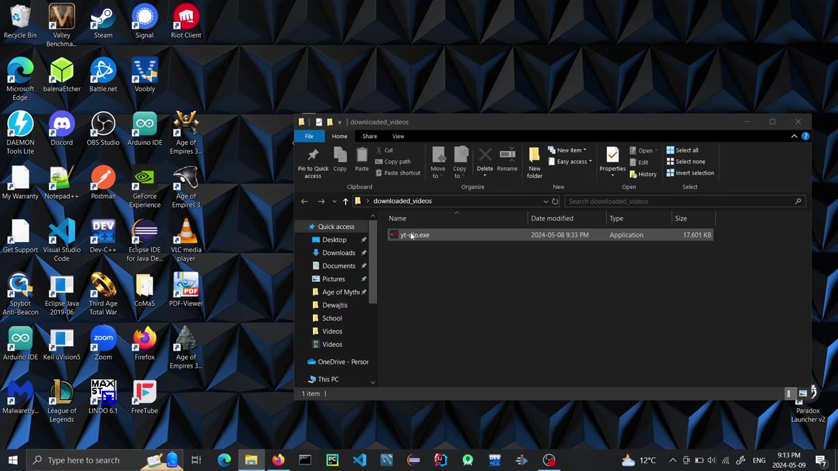Image resolution: width=838 pixels, height=471 pixels.
Task: Choose Copy path in ribbon
Action: click(393, 162)
